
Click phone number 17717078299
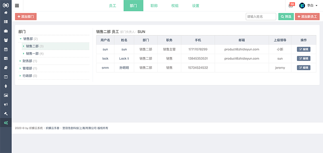198,49
